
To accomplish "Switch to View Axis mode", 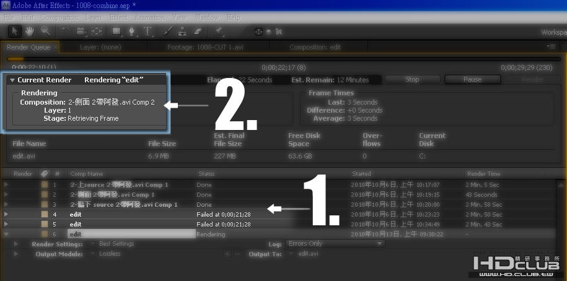I will point(278,32).
